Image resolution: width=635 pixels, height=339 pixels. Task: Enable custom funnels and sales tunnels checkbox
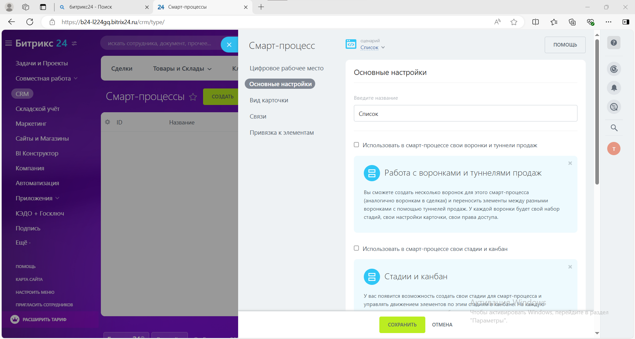(x=356, y=145)
